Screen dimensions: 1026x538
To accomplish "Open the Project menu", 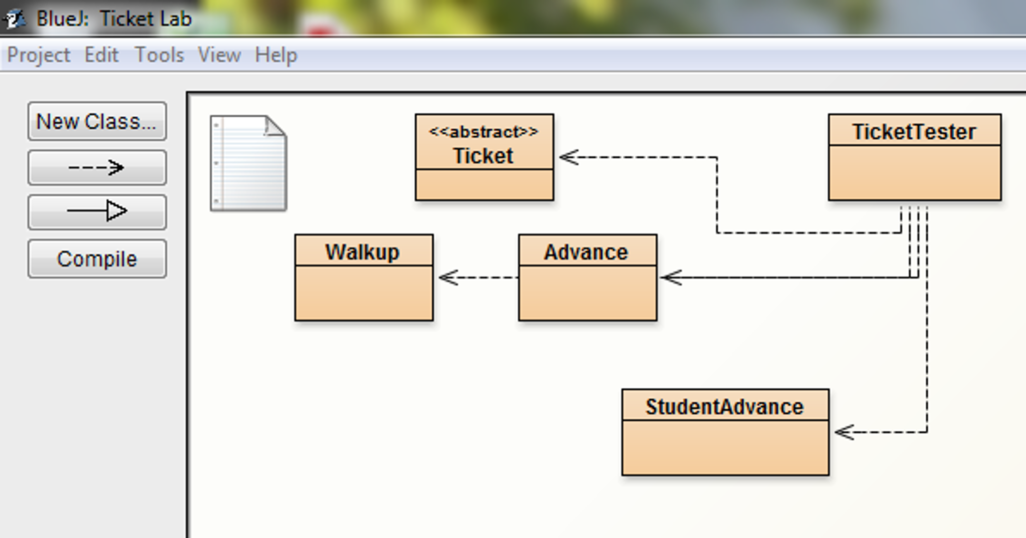I will (39, 55).
